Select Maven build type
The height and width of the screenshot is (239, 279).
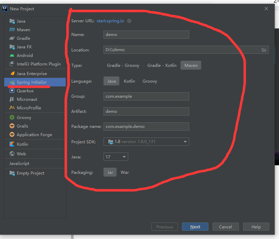[191, 65]
